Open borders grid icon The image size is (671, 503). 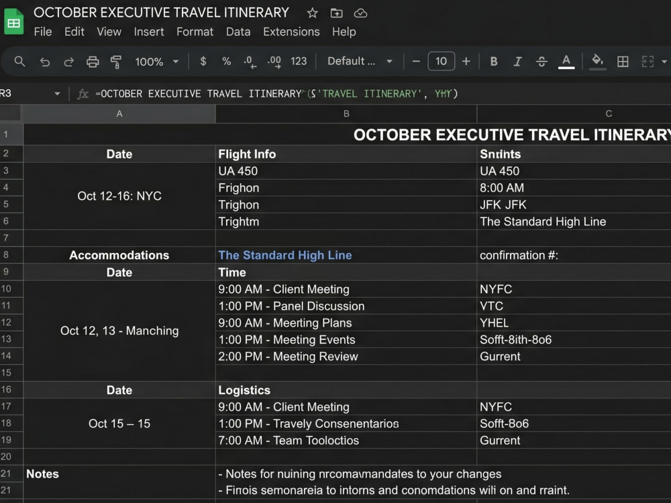(623, 62)
